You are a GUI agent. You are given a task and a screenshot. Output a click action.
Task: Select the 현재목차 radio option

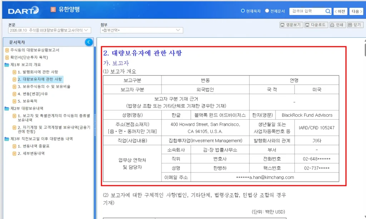click(x=243, y=11)
